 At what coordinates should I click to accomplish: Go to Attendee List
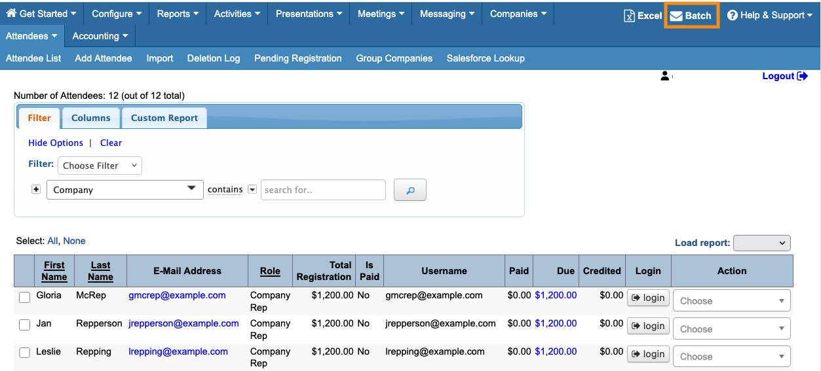coord(33,58)
